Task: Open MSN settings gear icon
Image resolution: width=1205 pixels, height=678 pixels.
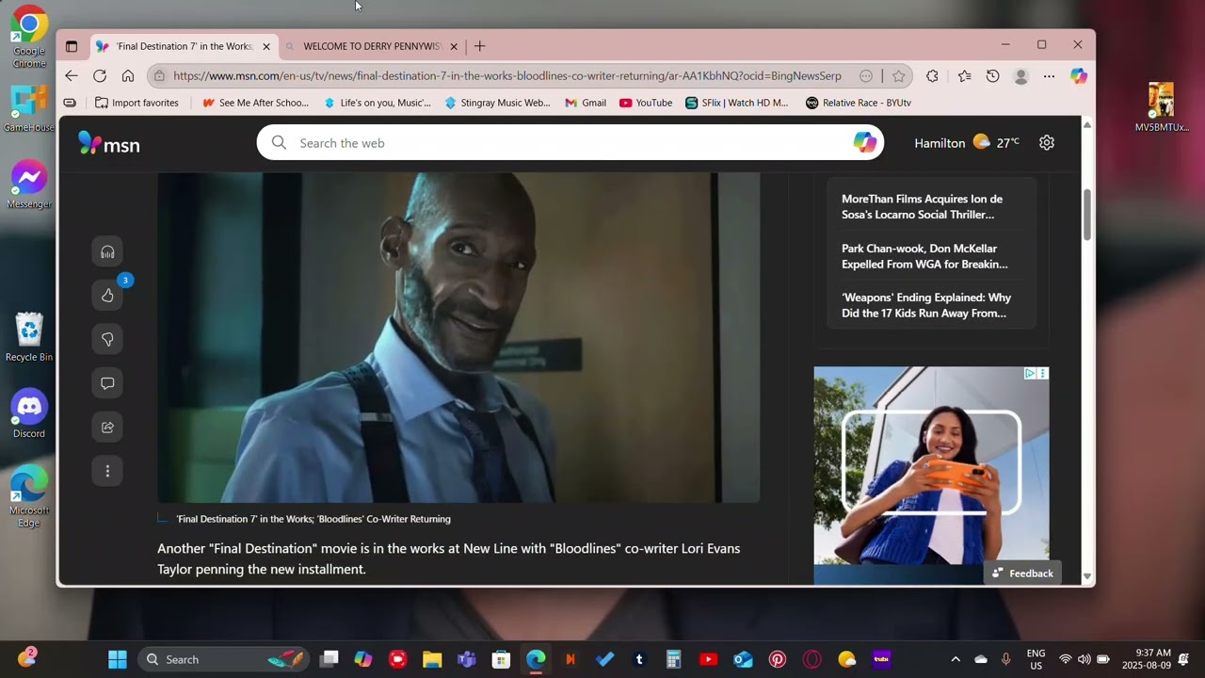Action: [x=1047, y=143]
